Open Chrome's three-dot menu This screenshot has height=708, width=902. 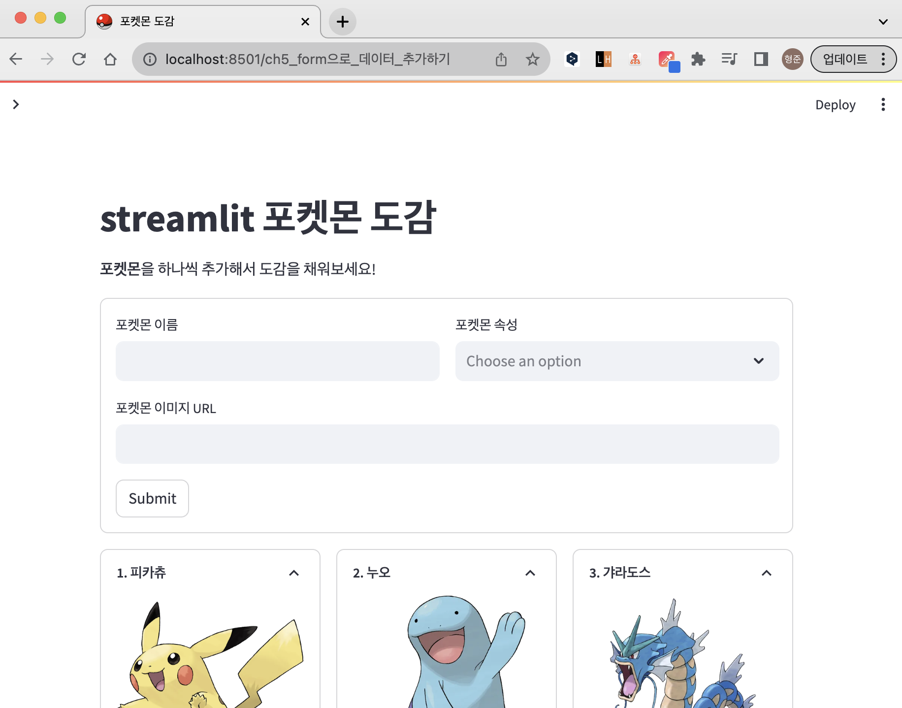883,60
